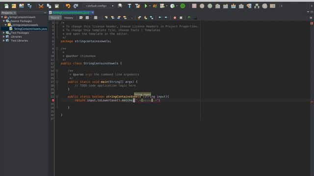Toggle code fold on the main method
This screenshot has height=176, width=314.
pyautogui.click(x=57, y=82)
